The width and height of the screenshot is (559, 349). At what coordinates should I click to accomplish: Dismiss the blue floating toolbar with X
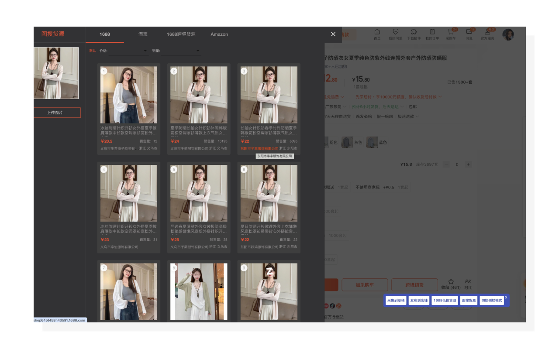click(x=506, y=297)
